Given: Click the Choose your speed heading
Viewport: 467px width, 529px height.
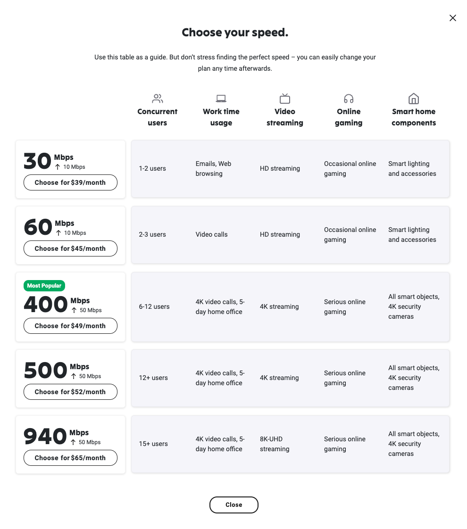Looking at the screenshot, I should [235, 33].
